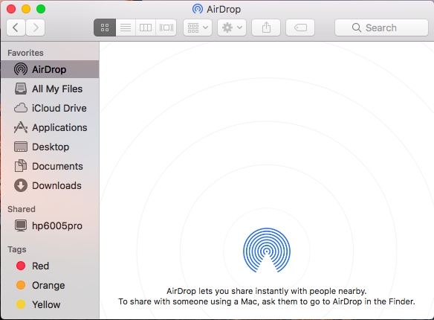Click the AirDrop icon in title bar
The image size is (434, 320).
pyautogui.click(x=198, y=9)
